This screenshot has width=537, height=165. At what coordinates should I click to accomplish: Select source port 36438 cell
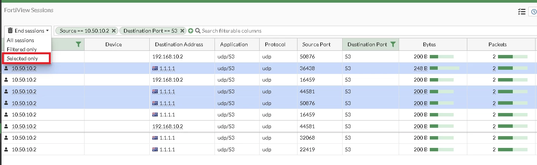pos(320,68)
